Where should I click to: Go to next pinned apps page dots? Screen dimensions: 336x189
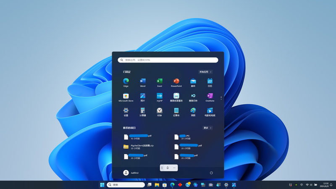[x=221, y=99]
